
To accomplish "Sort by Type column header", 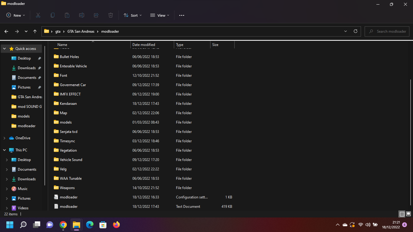I will 192,45.
